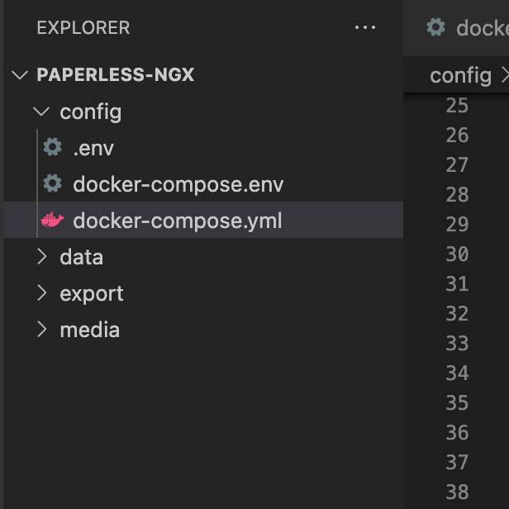The image size is (509, 509).
Task: Select the data folder
Action: (x=81, y=257)
